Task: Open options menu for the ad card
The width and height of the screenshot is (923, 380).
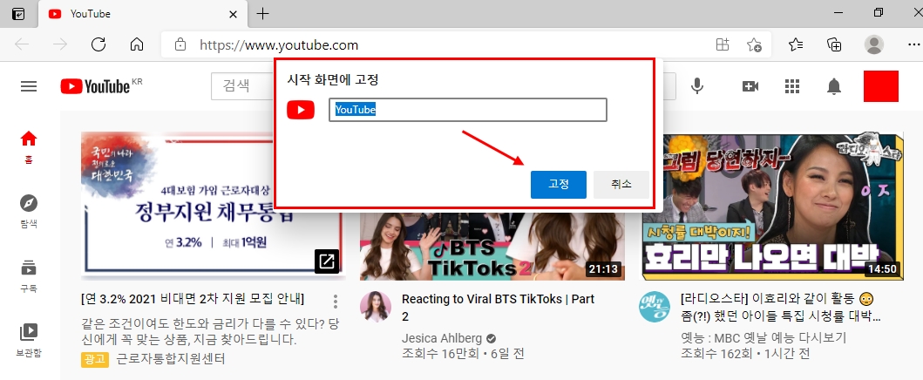Action: [335, 302]
